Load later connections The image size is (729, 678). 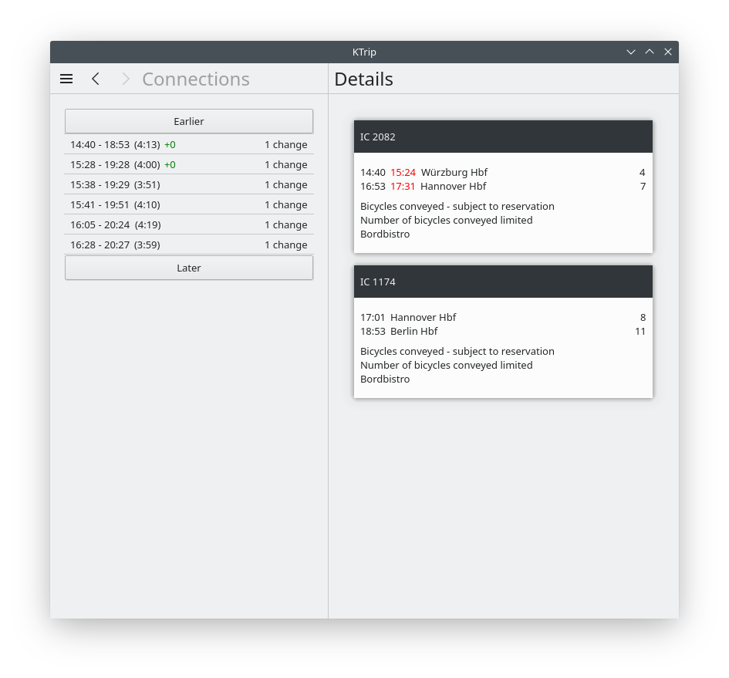(189, 268)
